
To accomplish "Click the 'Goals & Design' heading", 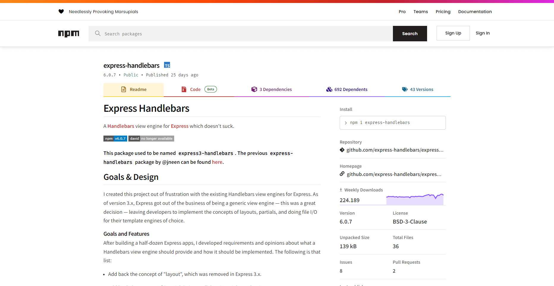I will [131, 177].
